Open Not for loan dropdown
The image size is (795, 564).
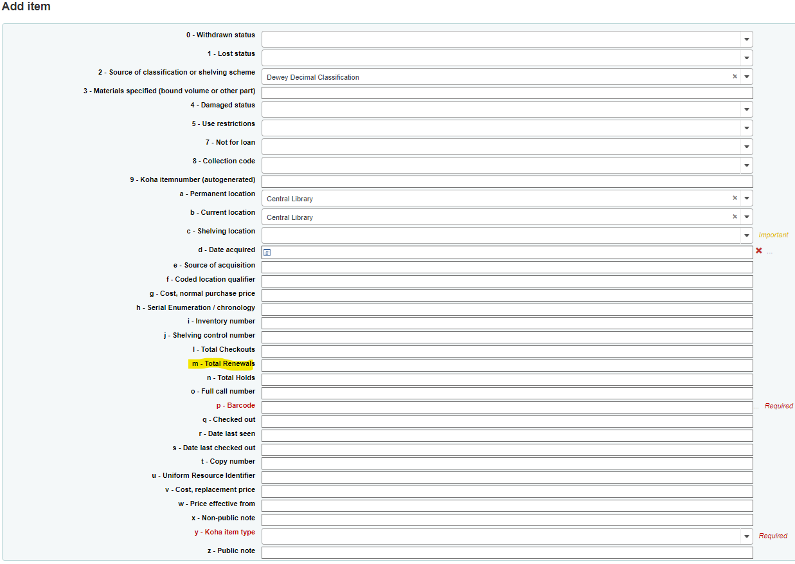[746, 147]
